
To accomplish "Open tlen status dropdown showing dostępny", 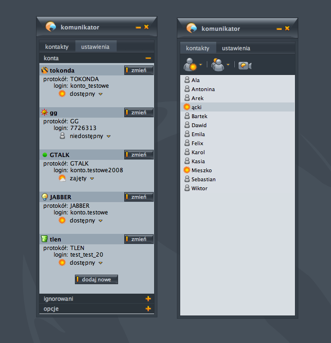I will (x=101, y=263).
